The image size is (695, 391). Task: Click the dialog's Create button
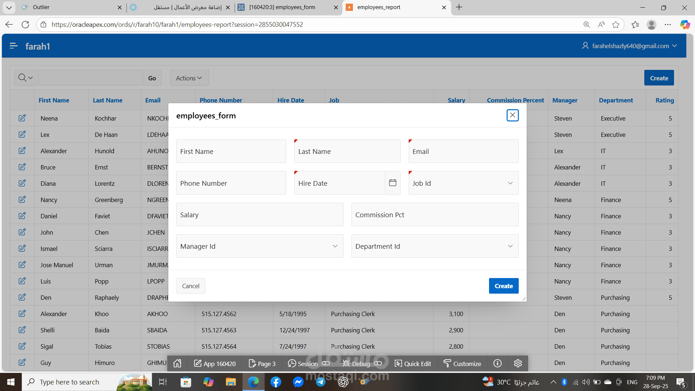tap(503, 286)
